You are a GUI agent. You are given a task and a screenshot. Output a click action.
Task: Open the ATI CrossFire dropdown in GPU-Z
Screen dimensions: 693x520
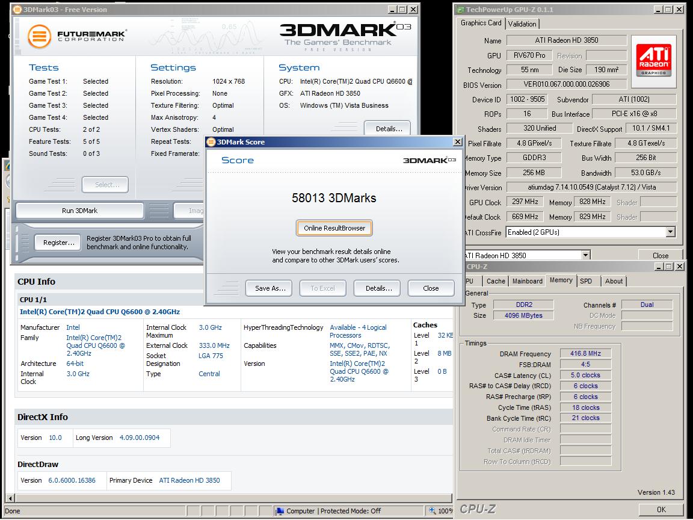671,232
